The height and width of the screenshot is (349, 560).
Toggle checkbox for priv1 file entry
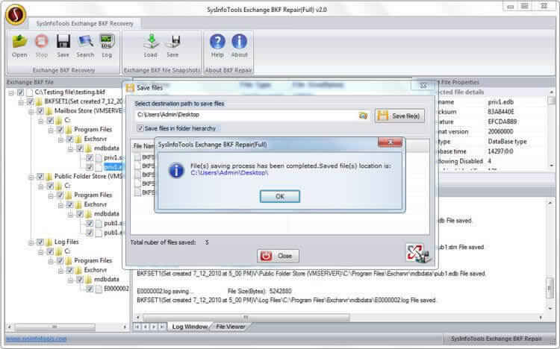coord(90,158)
